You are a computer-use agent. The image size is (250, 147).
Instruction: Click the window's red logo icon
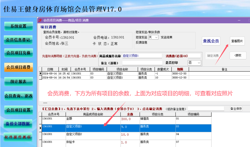pos(40,20)
